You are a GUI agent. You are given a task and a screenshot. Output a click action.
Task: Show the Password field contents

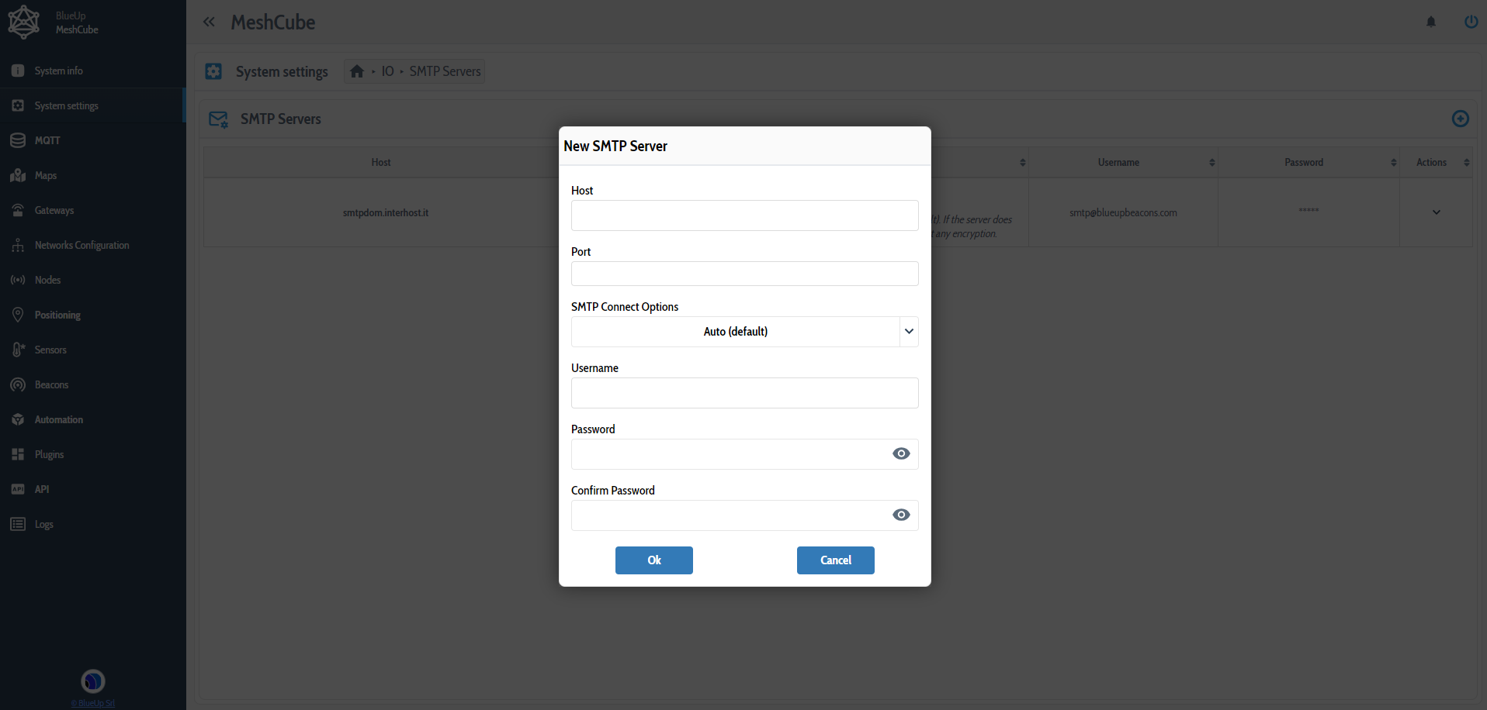pos(900,453)
